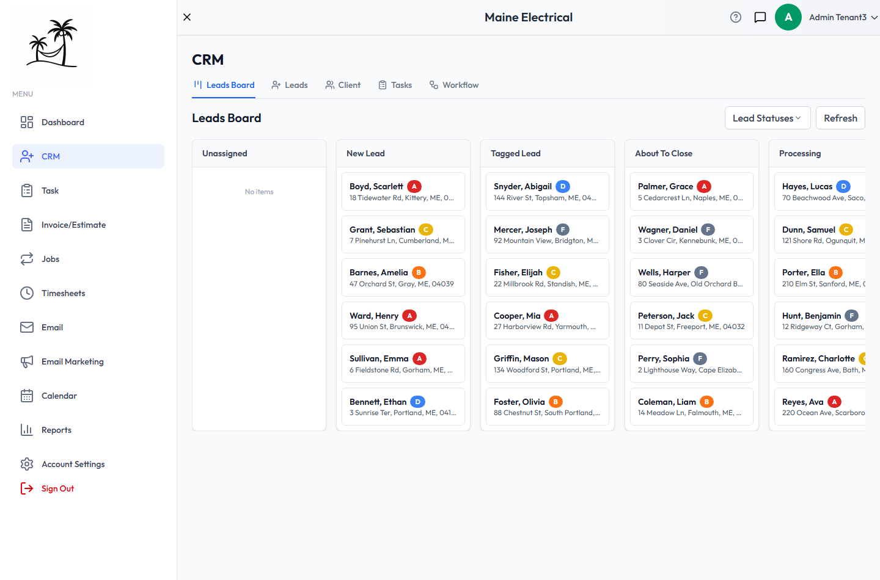Expand the Lead Statuses dropdown
Image resolution: width=880 pixels, height=580 pixels.
click(768, 118)
